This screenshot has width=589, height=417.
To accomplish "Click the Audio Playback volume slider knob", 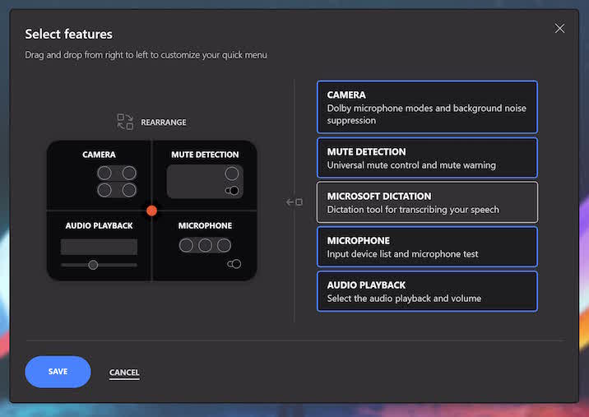I will (x=93, y=265).
